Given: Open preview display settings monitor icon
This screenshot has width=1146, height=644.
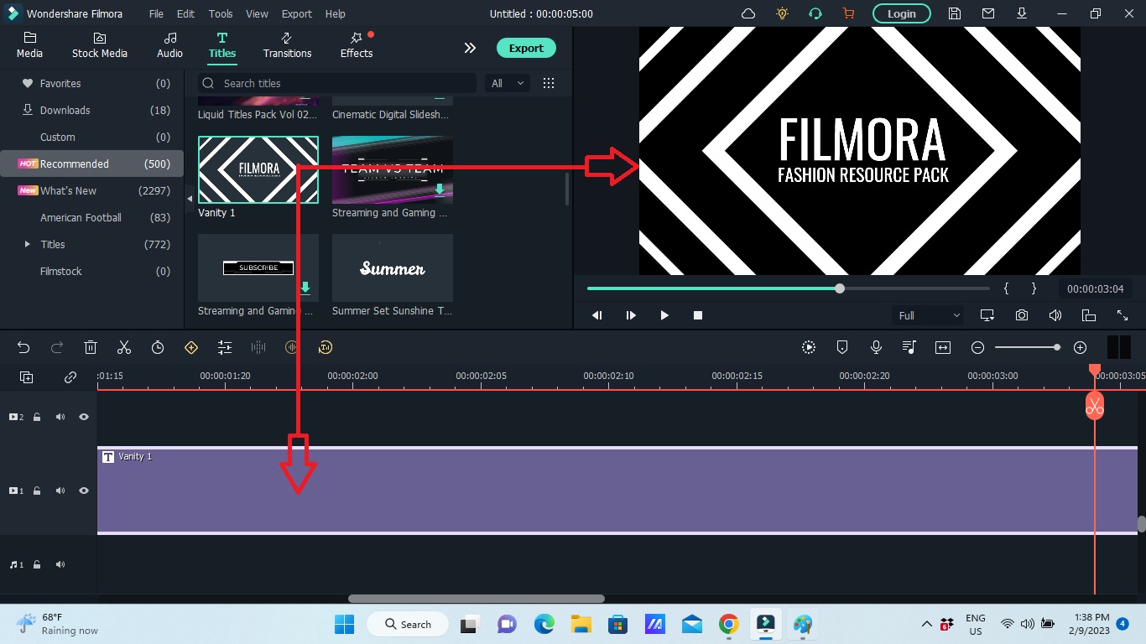Looking at the screenshot, I should (987, 315).
